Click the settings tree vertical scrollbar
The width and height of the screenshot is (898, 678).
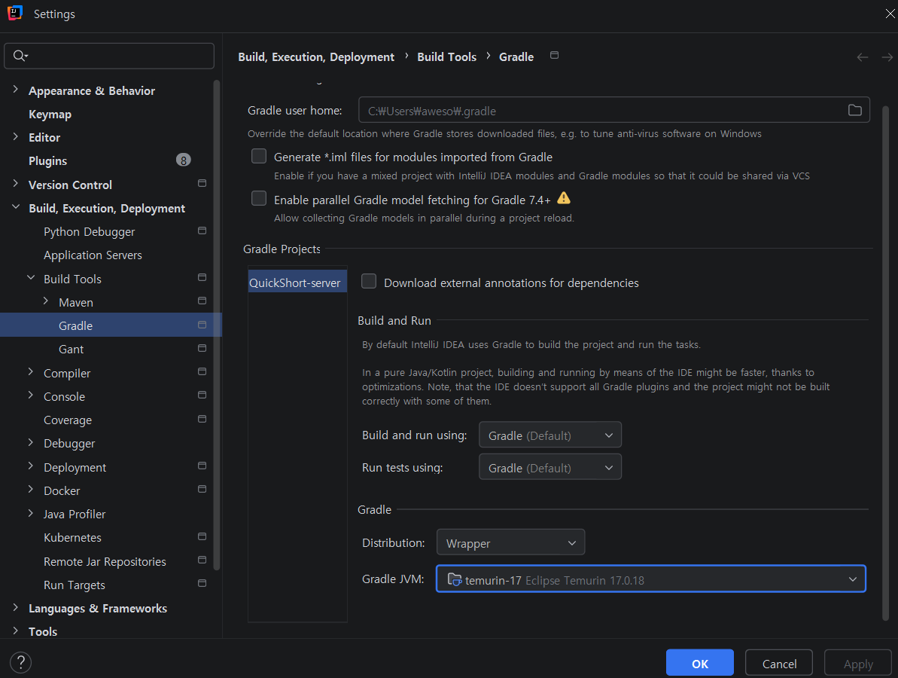[217, 324]
